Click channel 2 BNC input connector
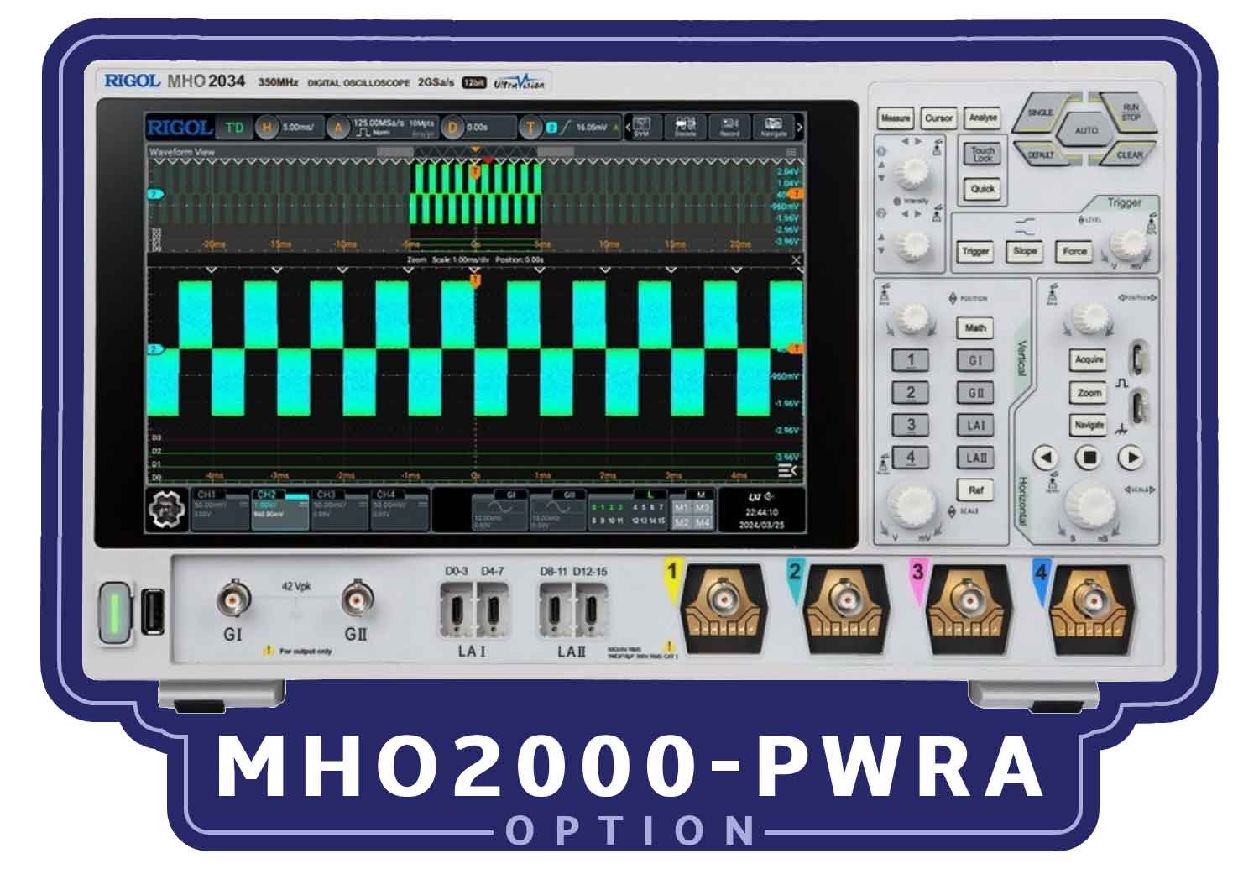Screen dimensions: 1259x890 coord(846,599)
